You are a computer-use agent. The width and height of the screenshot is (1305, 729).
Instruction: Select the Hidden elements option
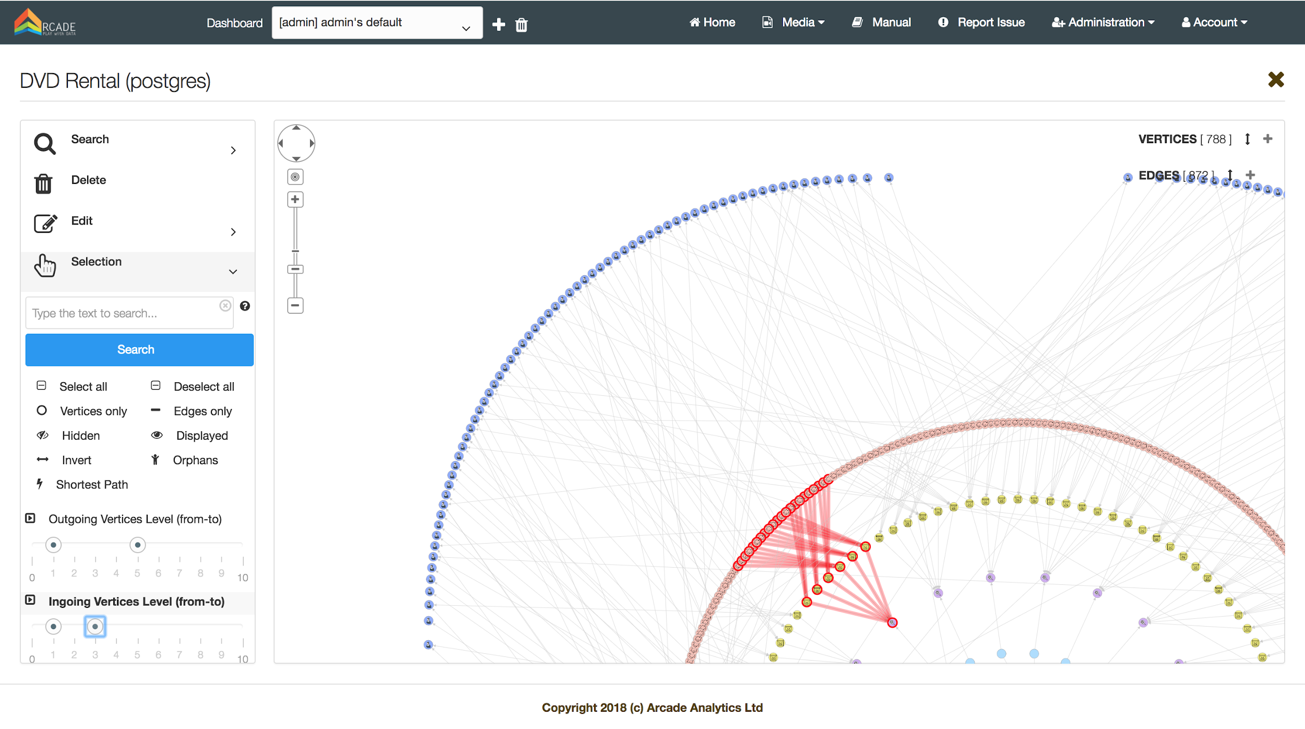pyautogui.click(x=80, y=436)
